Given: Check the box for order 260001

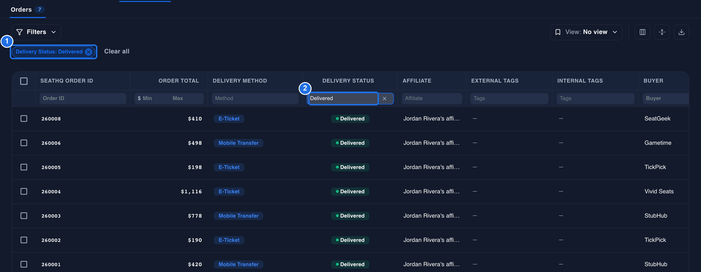Looking at the screenshot, I should tap(24, 264).
